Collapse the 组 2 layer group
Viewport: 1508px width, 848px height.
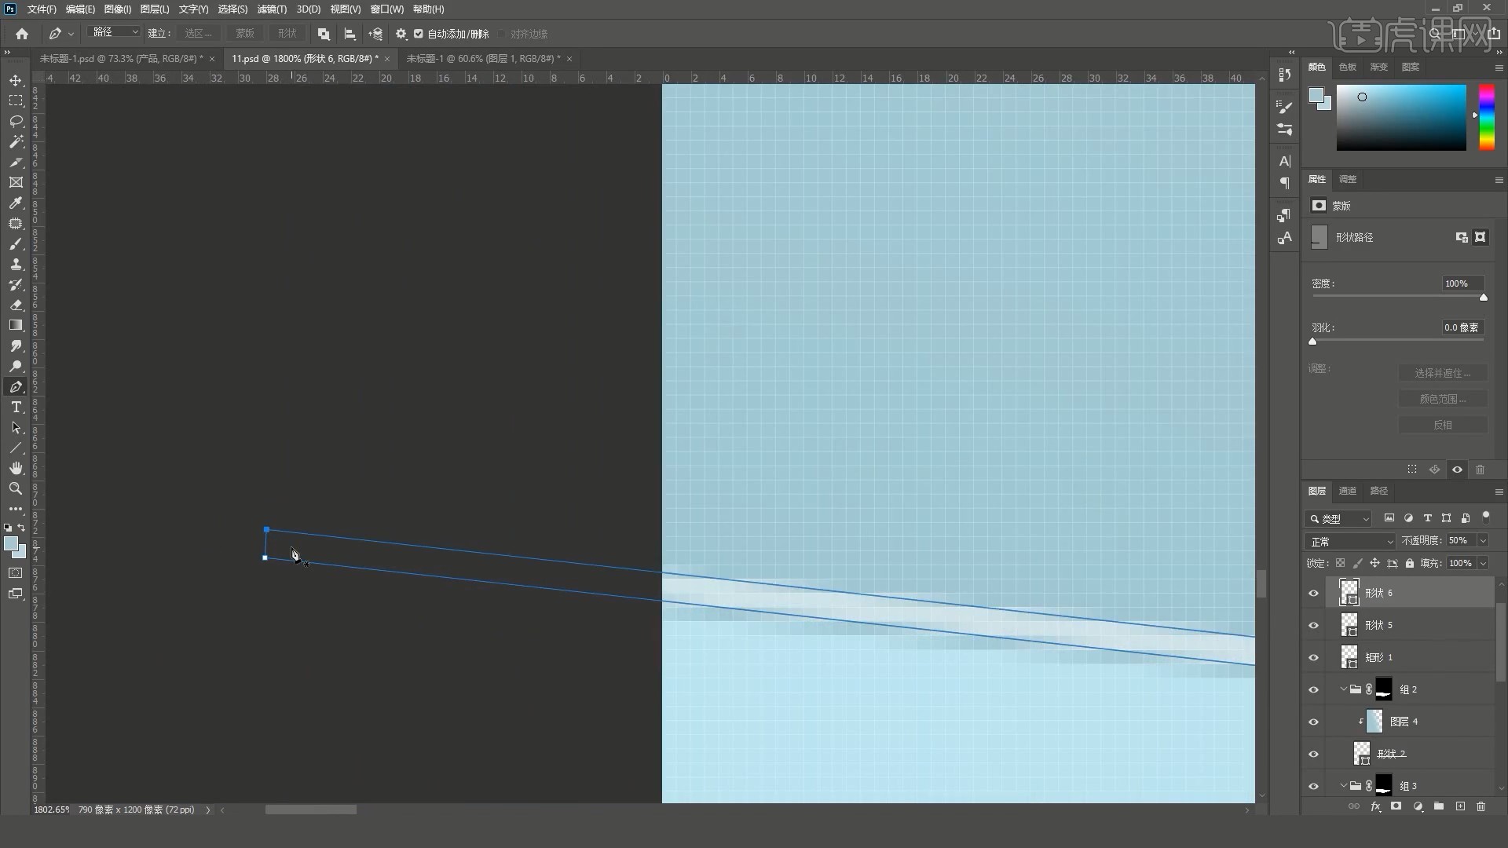[x=1343, y=689]
